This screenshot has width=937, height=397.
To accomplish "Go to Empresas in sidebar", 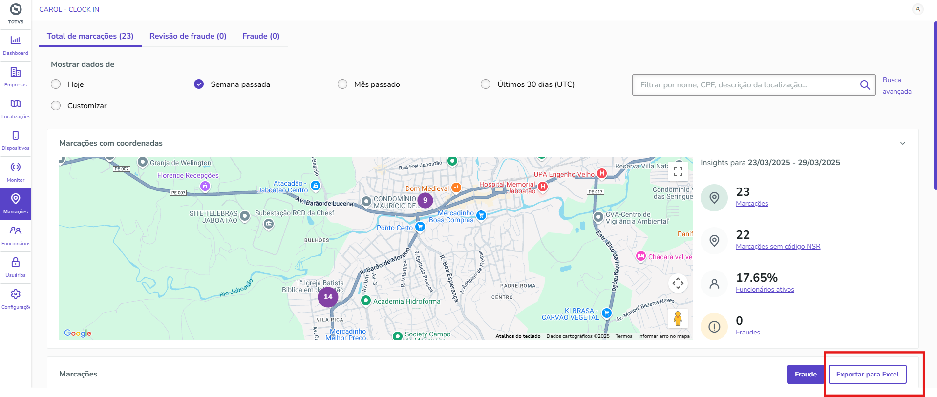I will (16, 77).
